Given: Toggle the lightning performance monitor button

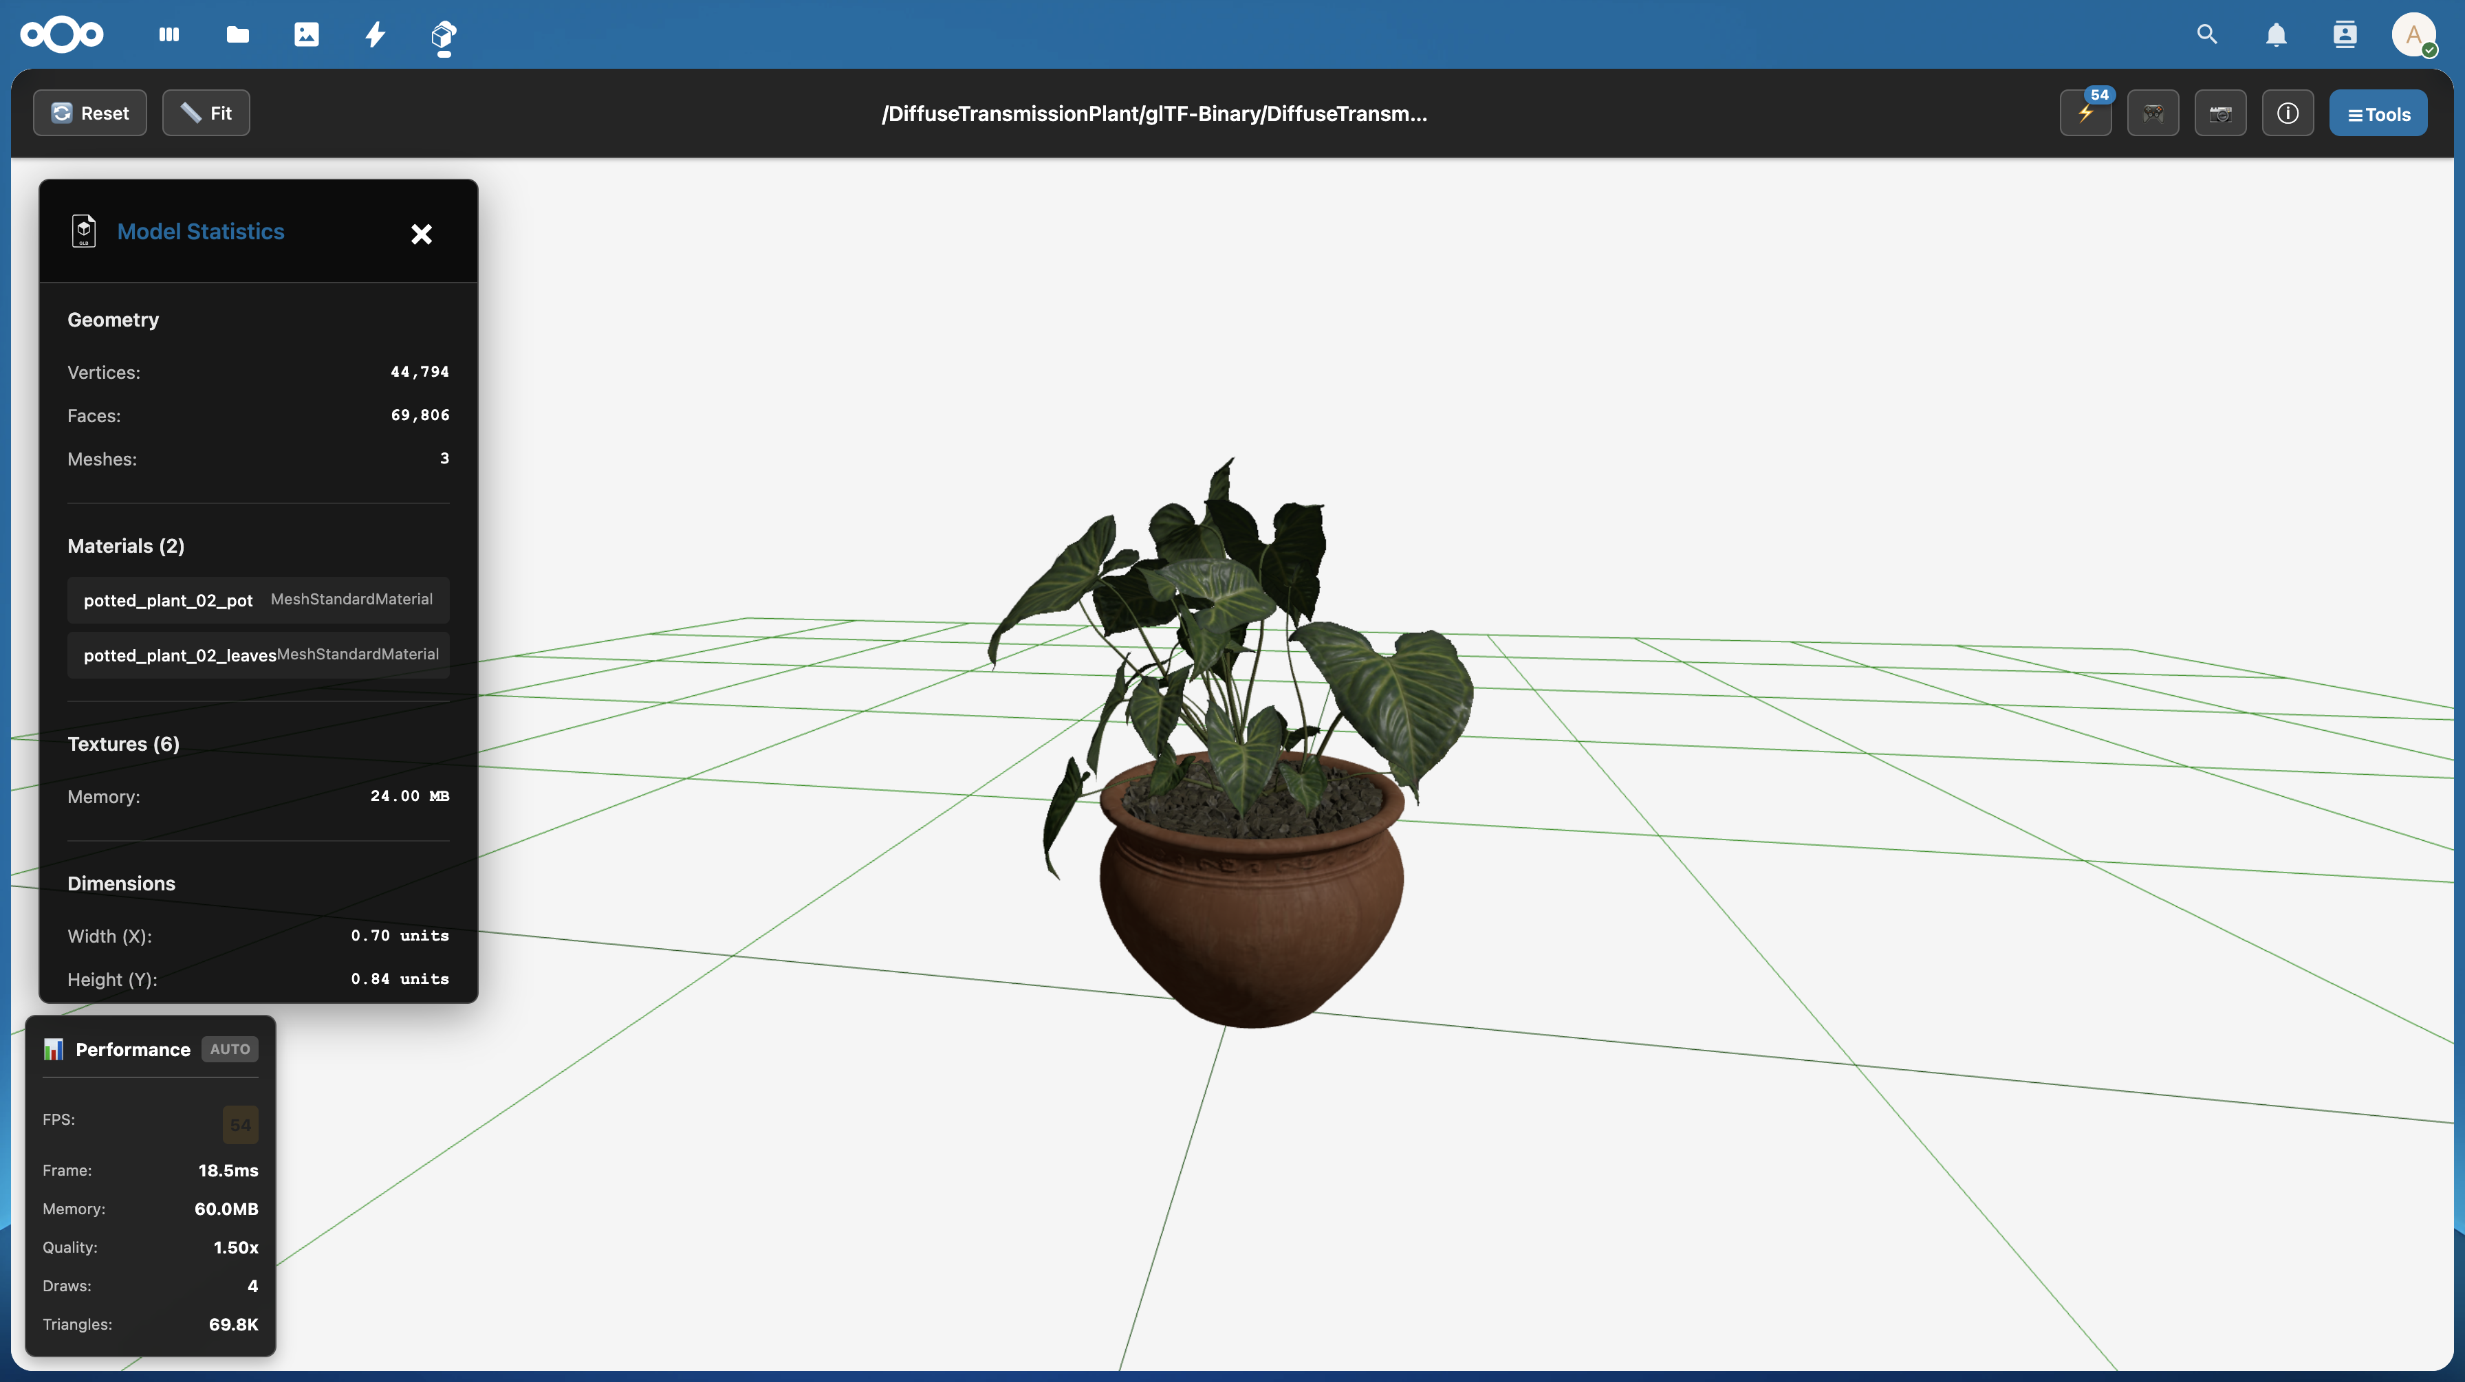Looking at the screenshot, I should [x=2085, y=114].
